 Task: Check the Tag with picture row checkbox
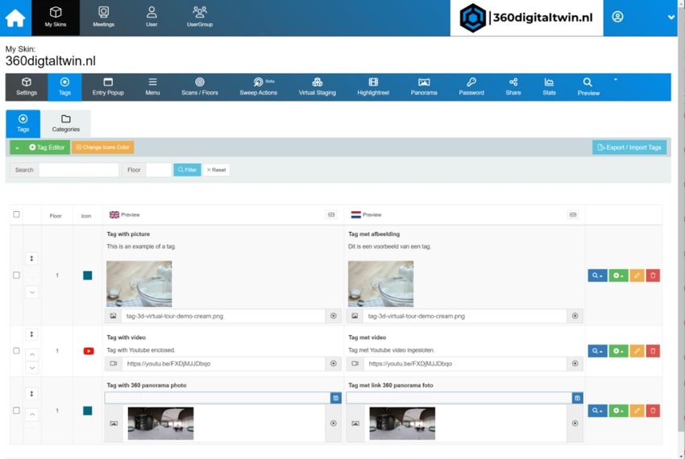click(16, 275)
